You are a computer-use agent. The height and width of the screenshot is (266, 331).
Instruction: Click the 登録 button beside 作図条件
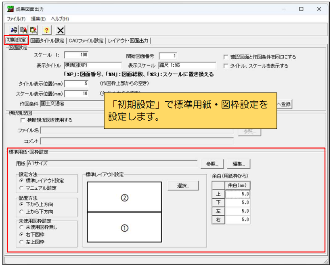pos(285,104)
